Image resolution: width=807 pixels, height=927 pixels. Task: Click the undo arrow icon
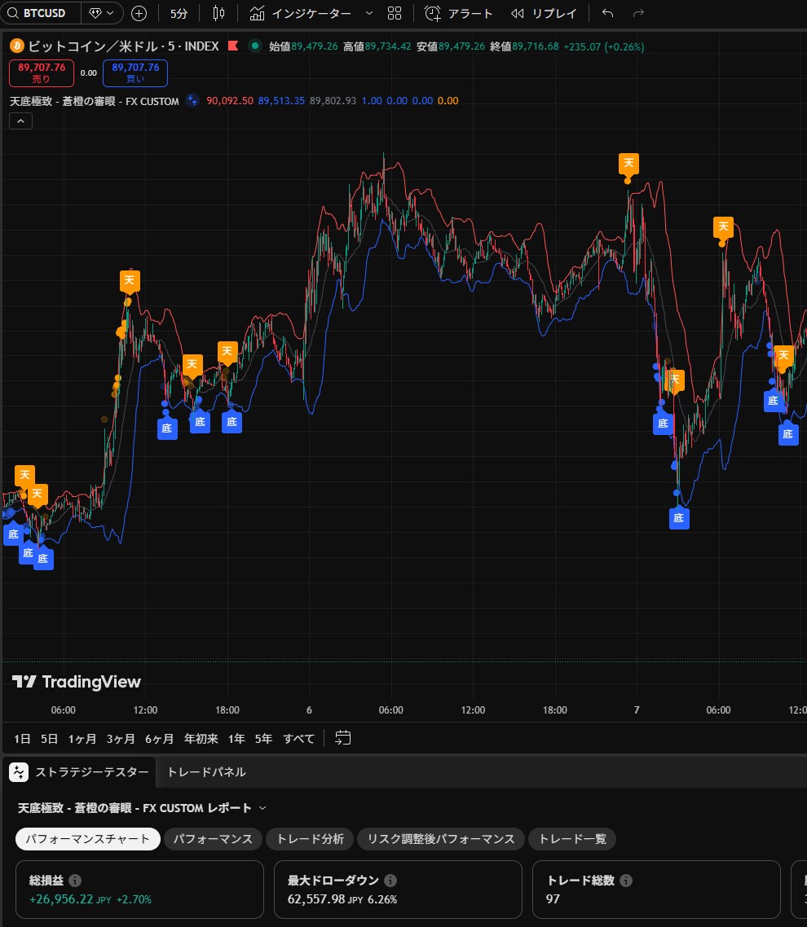(607, 13)
